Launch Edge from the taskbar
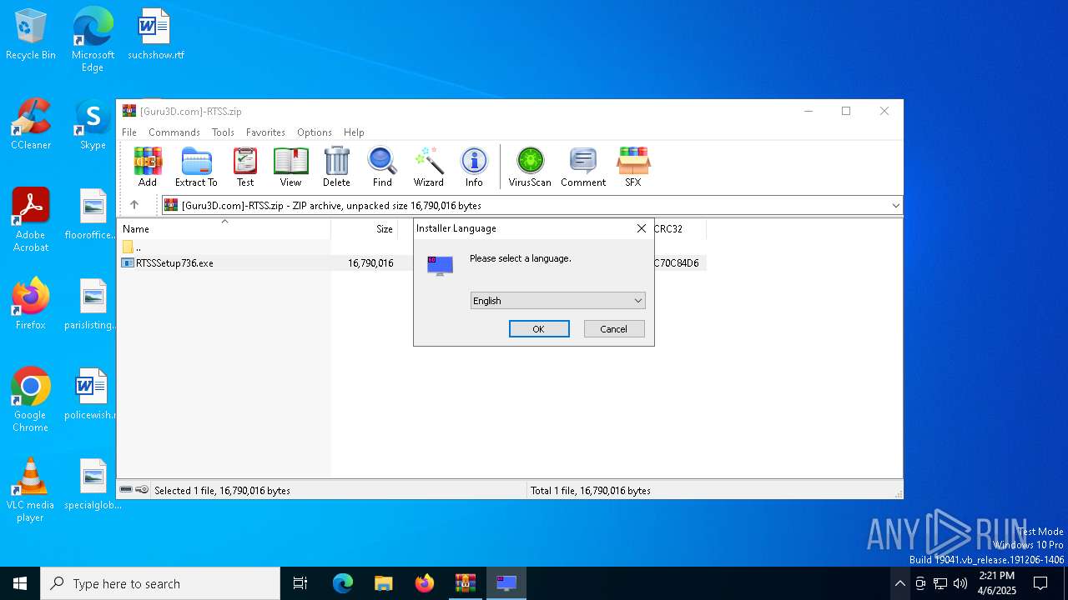 point(342,583)
